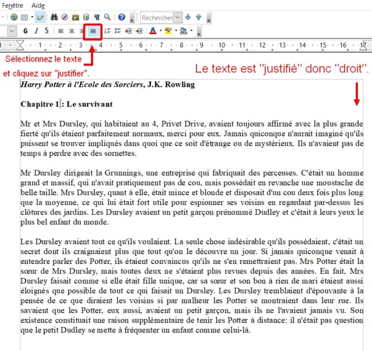Click the heading "Chapitre 1 : Le survivant"
This screenshot has height=351, width=372.
click(x=67, y=104)
